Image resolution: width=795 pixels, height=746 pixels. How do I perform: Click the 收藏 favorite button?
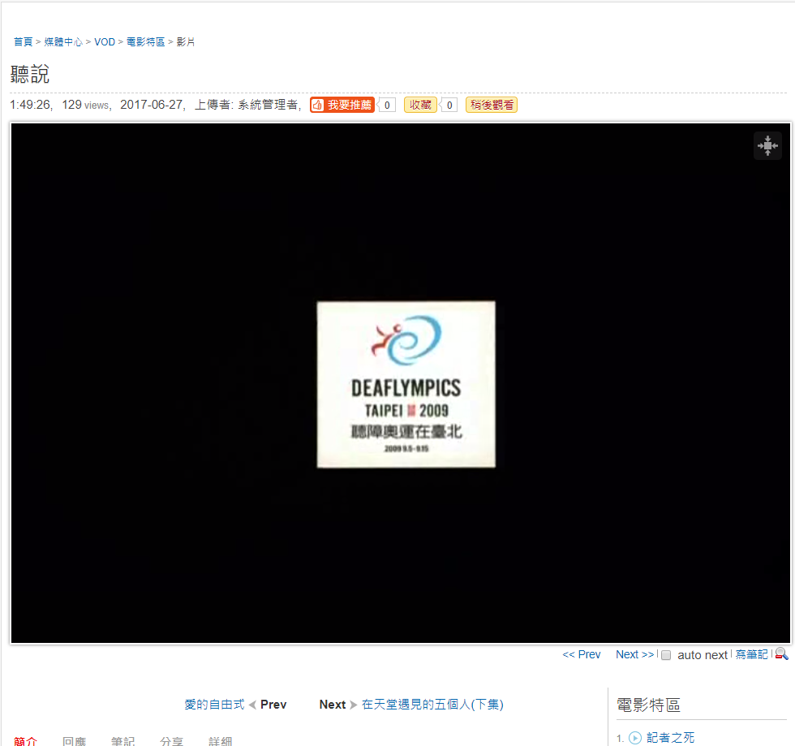coord(419,104)
